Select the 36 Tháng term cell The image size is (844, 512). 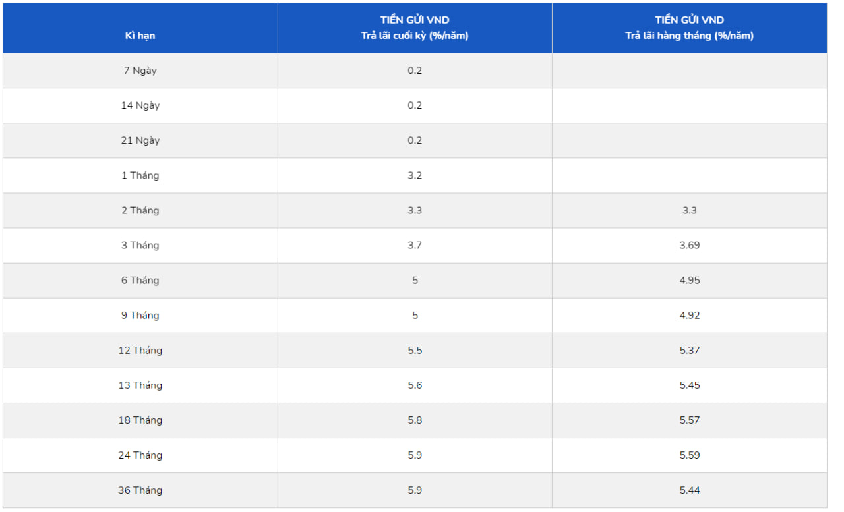click(140, 490)
